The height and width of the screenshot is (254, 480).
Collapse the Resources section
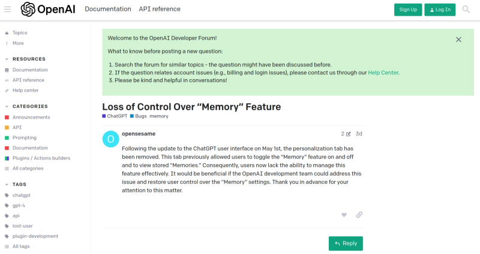click(x=7, y=59)
